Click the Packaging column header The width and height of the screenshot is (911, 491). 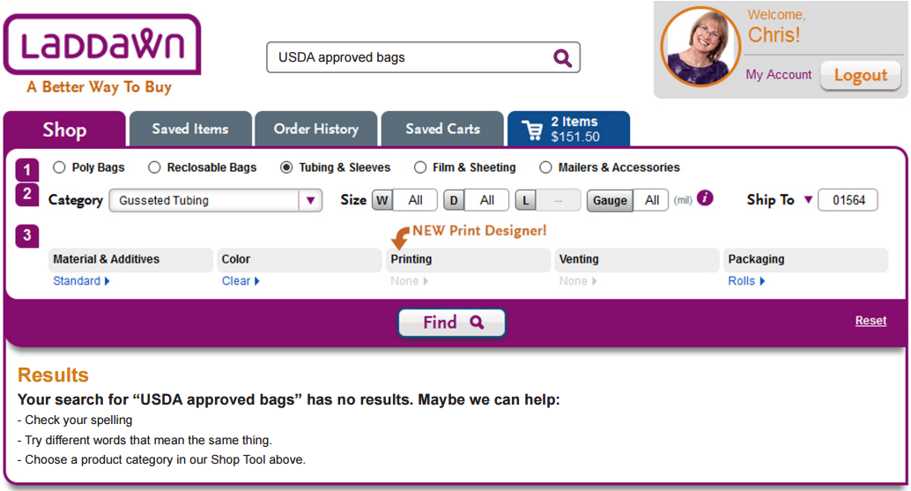[x=806, y=260]
